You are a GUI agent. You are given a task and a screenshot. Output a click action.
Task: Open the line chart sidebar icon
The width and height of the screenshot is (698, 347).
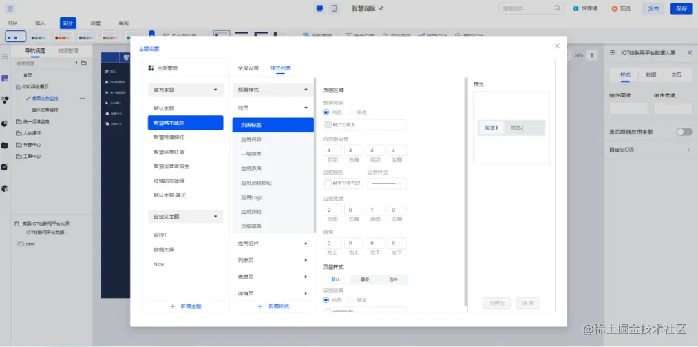[x=5, y=167]
